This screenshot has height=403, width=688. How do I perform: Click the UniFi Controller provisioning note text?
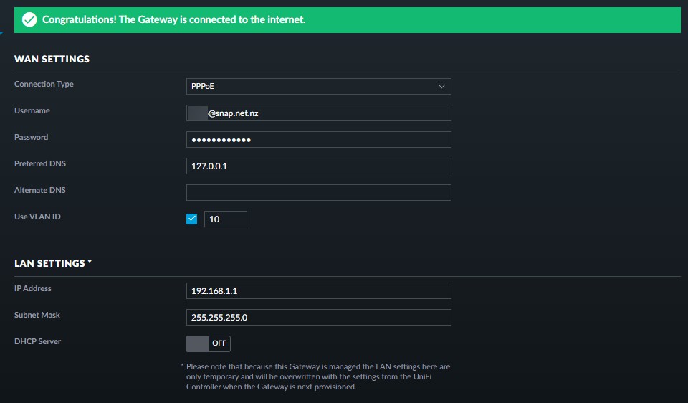point(315,376)
